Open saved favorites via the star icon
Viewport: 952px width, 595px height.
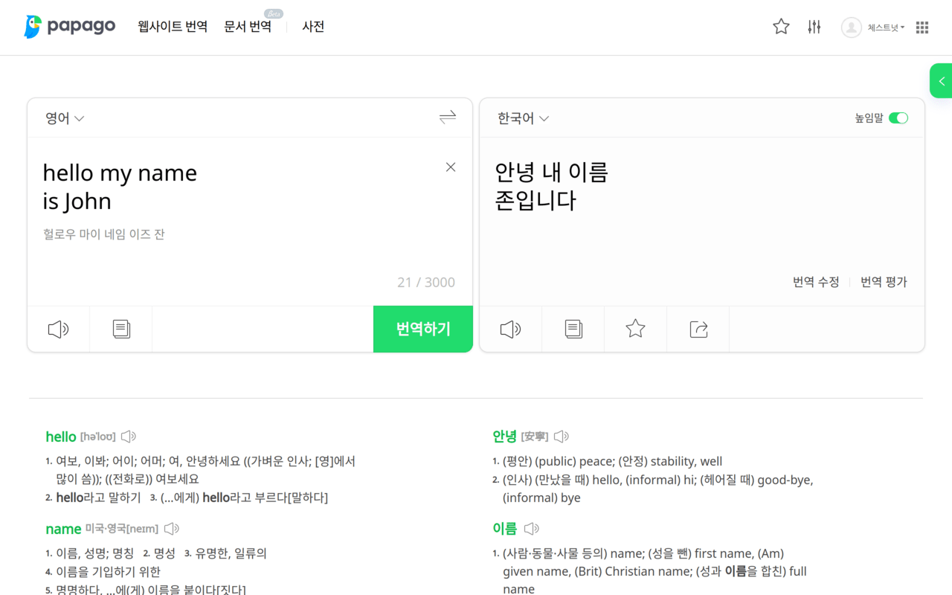(x=781, y=26)
